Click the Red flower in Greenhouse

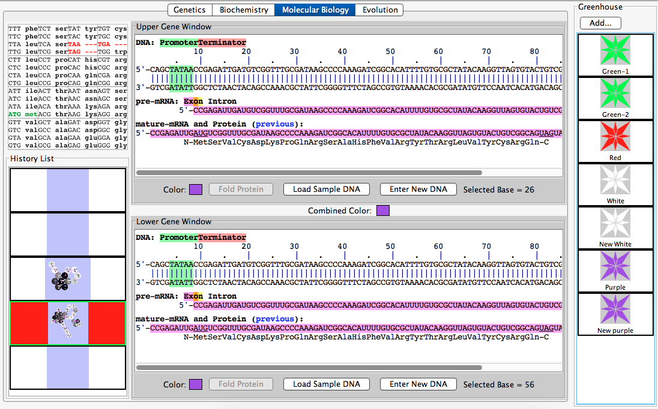coord(615,137)
